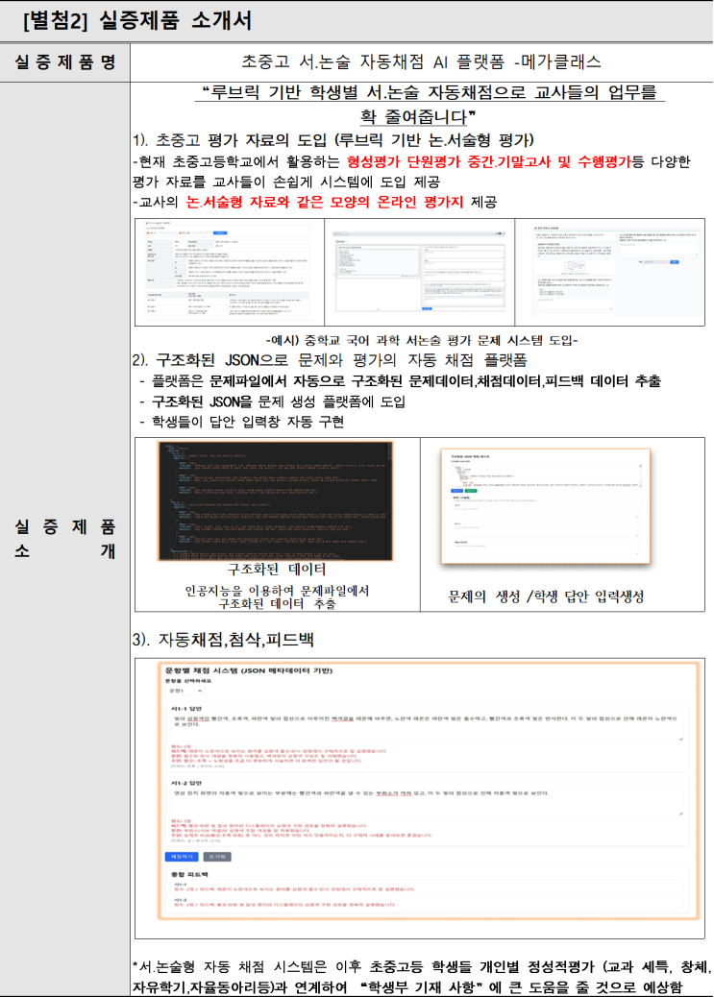
Task: Click the line 학생들이 답안 입력창 자동 구현
Action: tap(248, 422)
